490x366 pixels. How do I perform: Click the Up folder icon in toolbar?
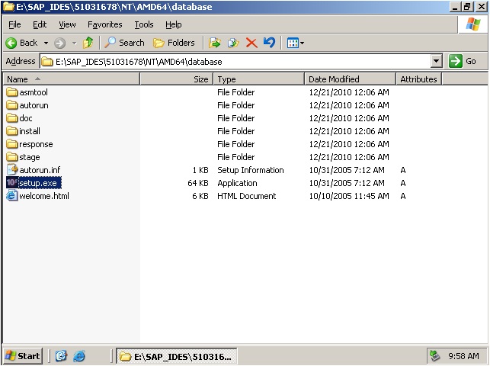click(88, 43)
